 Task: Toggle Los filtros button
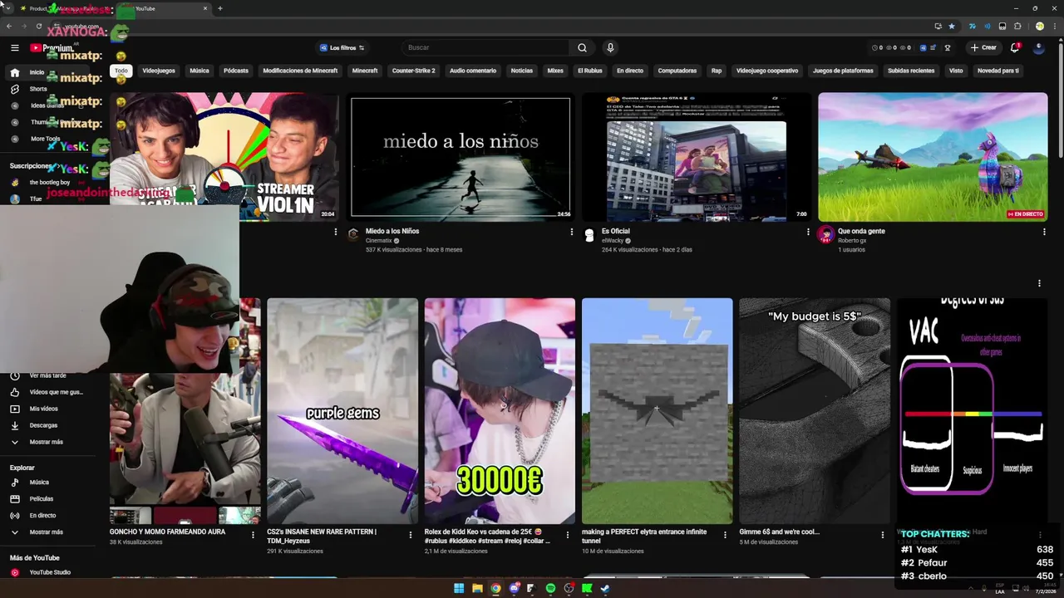[x=342, y=47]
